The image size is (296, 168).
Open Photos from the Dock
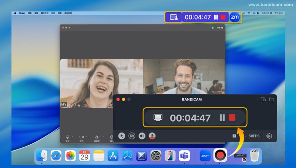[x=70, y=156]
